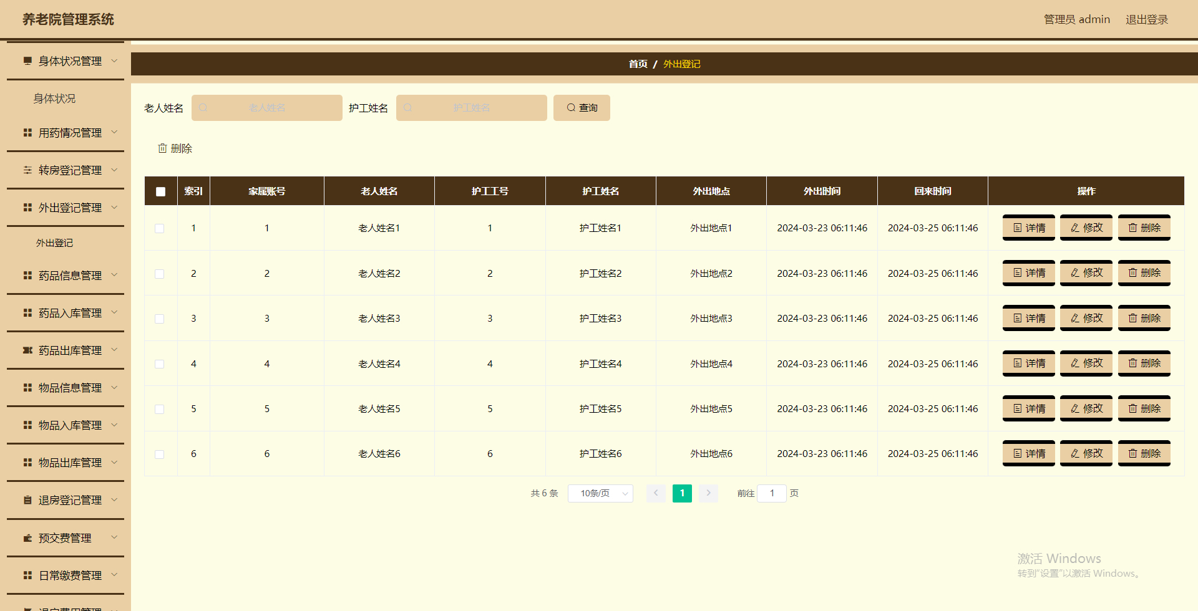Click the 外出地点3 cell
The height and width of the screenshot is (611, 1198).
pyautogui.click(x=711, y=318)
